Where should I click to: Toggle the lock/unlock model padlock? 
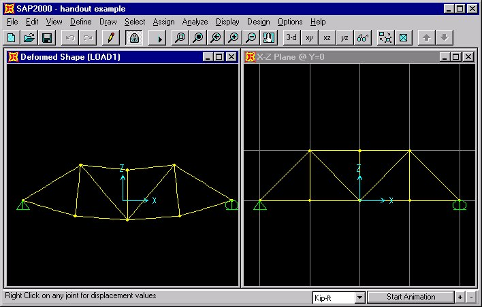[134, 38]
